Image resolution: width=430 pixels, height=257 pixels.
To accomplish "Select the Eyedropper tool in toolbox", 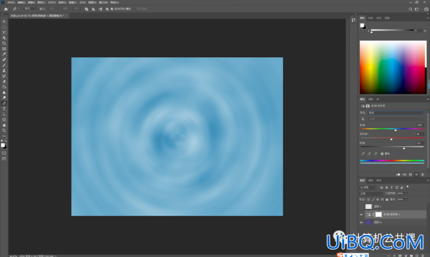I will [4, 54].
